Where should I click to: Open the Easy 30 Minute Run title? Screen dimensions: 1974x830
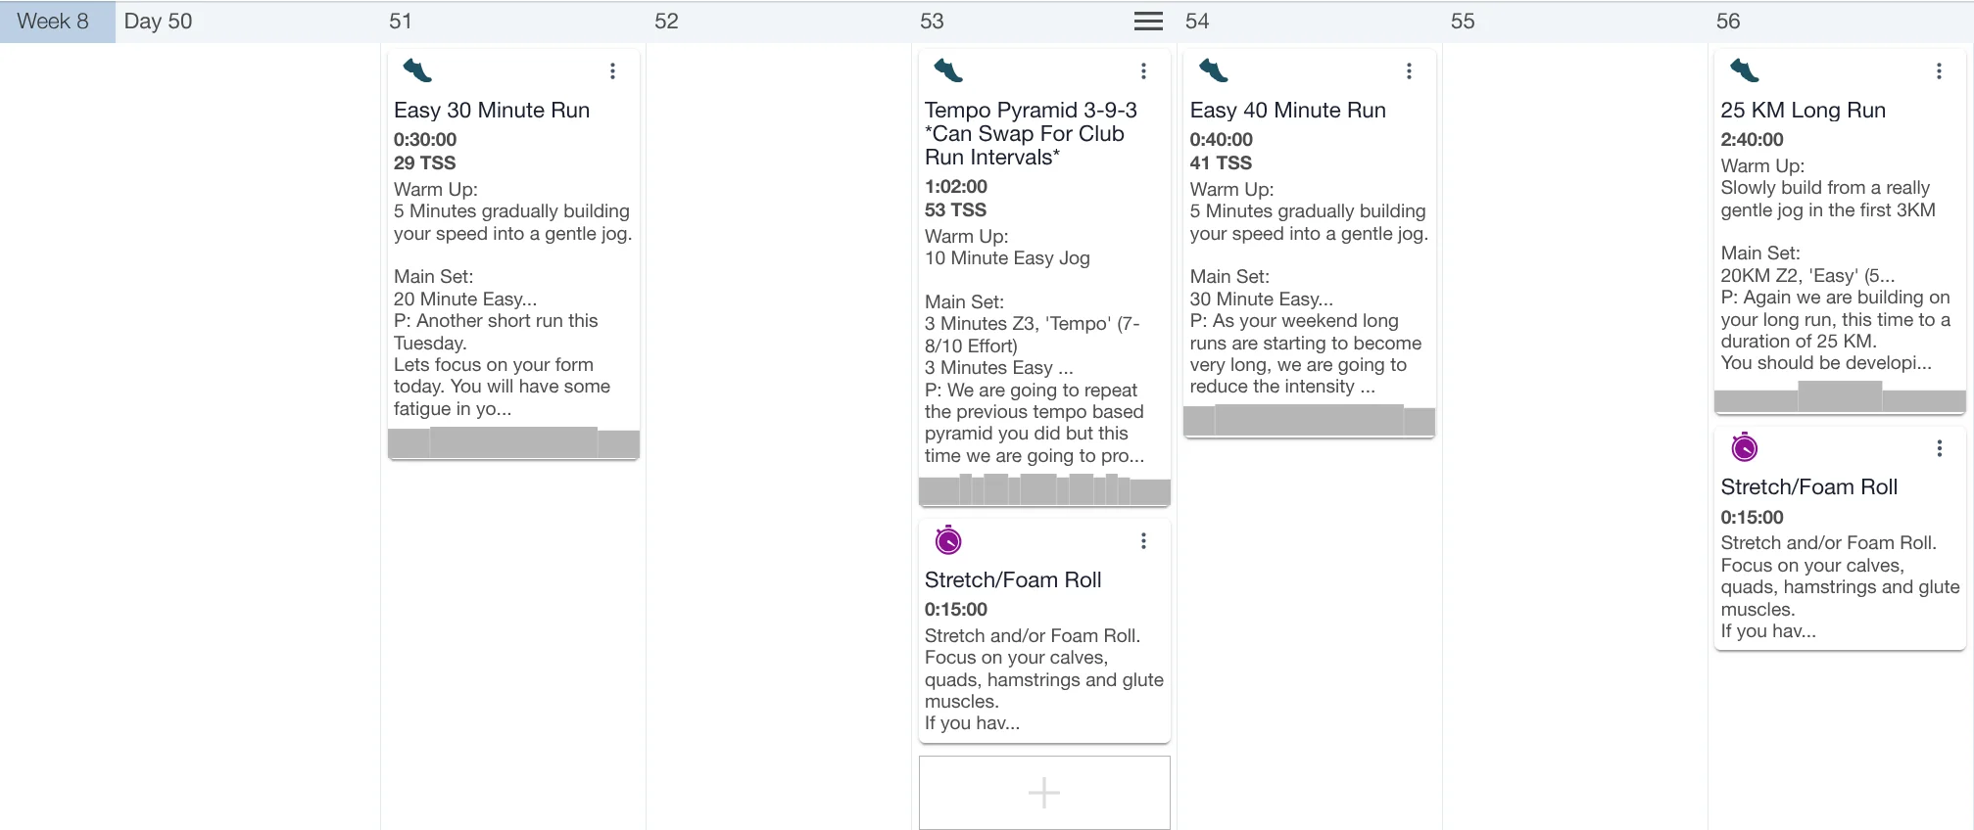[x=492, y=111]
